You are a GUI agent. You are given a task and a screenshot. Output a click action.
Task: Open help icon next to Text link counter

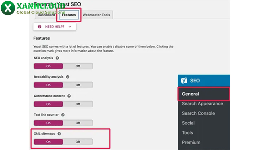pos(63,115)
